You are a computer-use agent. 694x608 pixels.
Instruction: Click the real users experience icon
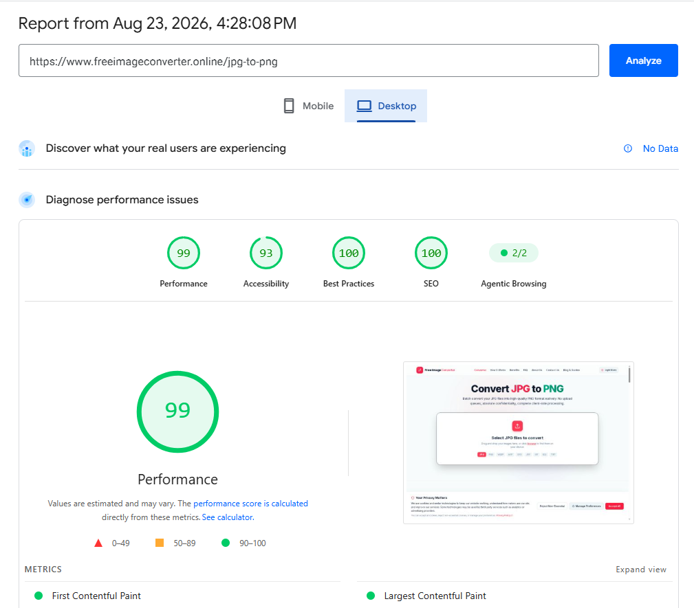point(27,148)
